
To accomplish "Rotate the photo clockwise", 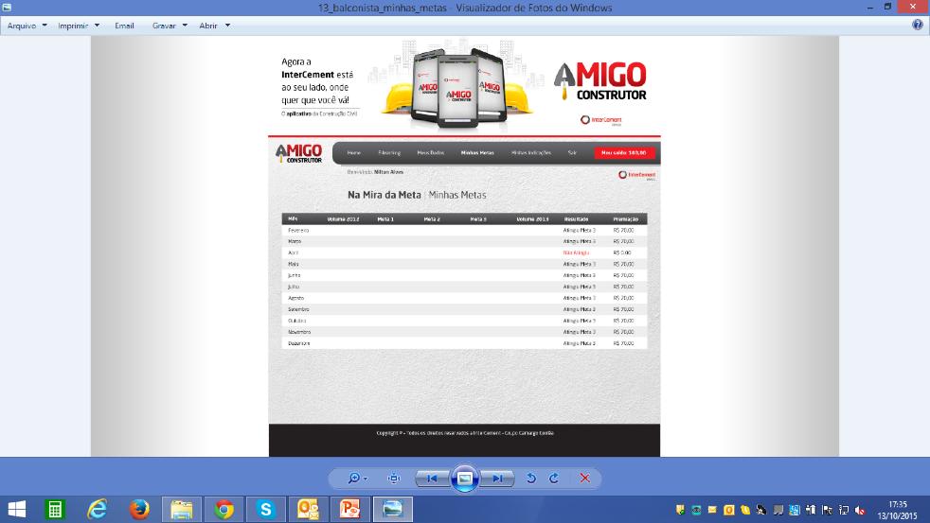I will [554, 478].
